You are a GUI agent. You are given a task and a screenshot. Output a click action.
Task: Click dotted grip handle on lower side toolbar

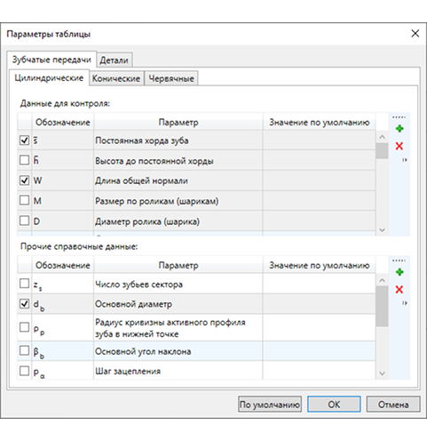[399, 261]
